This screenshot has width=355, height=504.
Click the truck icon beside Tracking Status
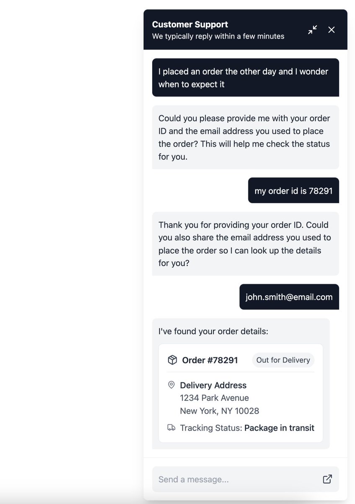click(171, 428)
